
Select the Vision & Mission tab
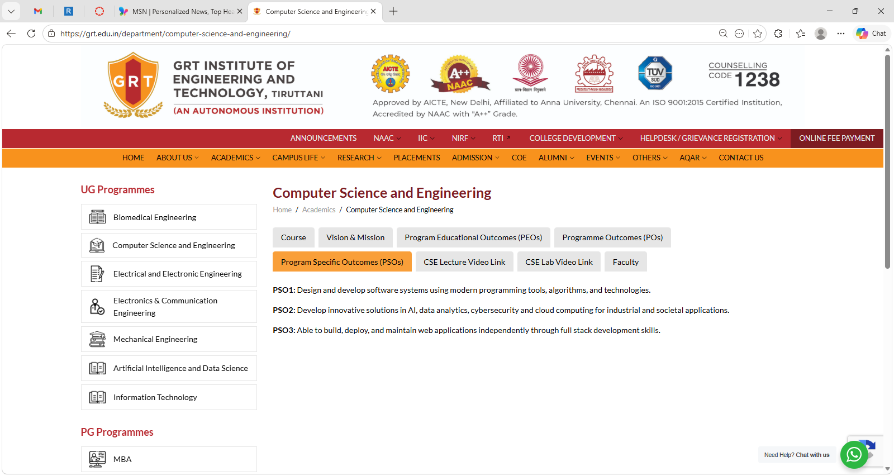pyautogui.click(x=355, y=237)
